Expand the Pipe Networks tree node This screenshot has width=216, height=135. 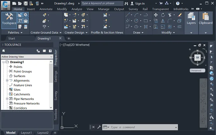pos(7,99)
